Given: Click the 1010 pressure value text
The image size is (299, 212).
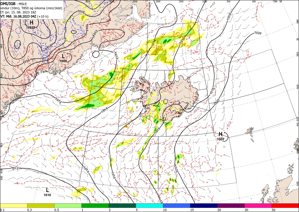Looking at the screenshot, I should [x=47, y=195].
